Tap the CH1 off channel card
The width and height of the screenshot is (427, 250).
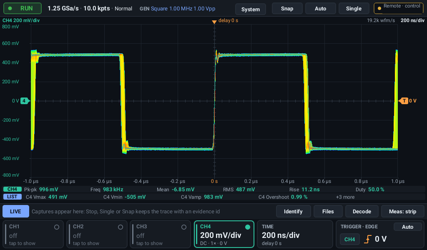[33, 234]
